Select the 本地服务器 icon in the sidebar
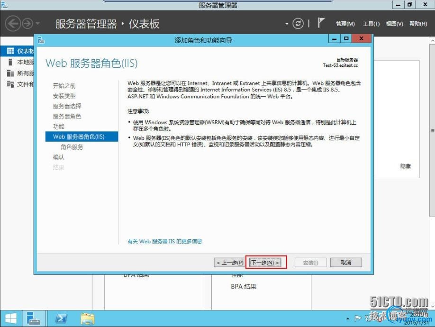This screenshot has width=435, height=327. pyautogui.click(x=10, y=62)
